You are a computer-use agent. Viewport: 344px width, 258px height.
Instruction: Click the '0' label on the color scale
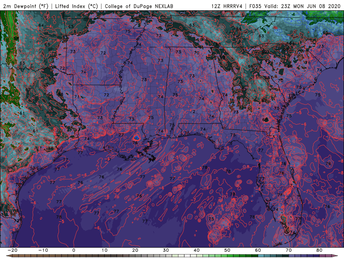click(x=74, y=250)
